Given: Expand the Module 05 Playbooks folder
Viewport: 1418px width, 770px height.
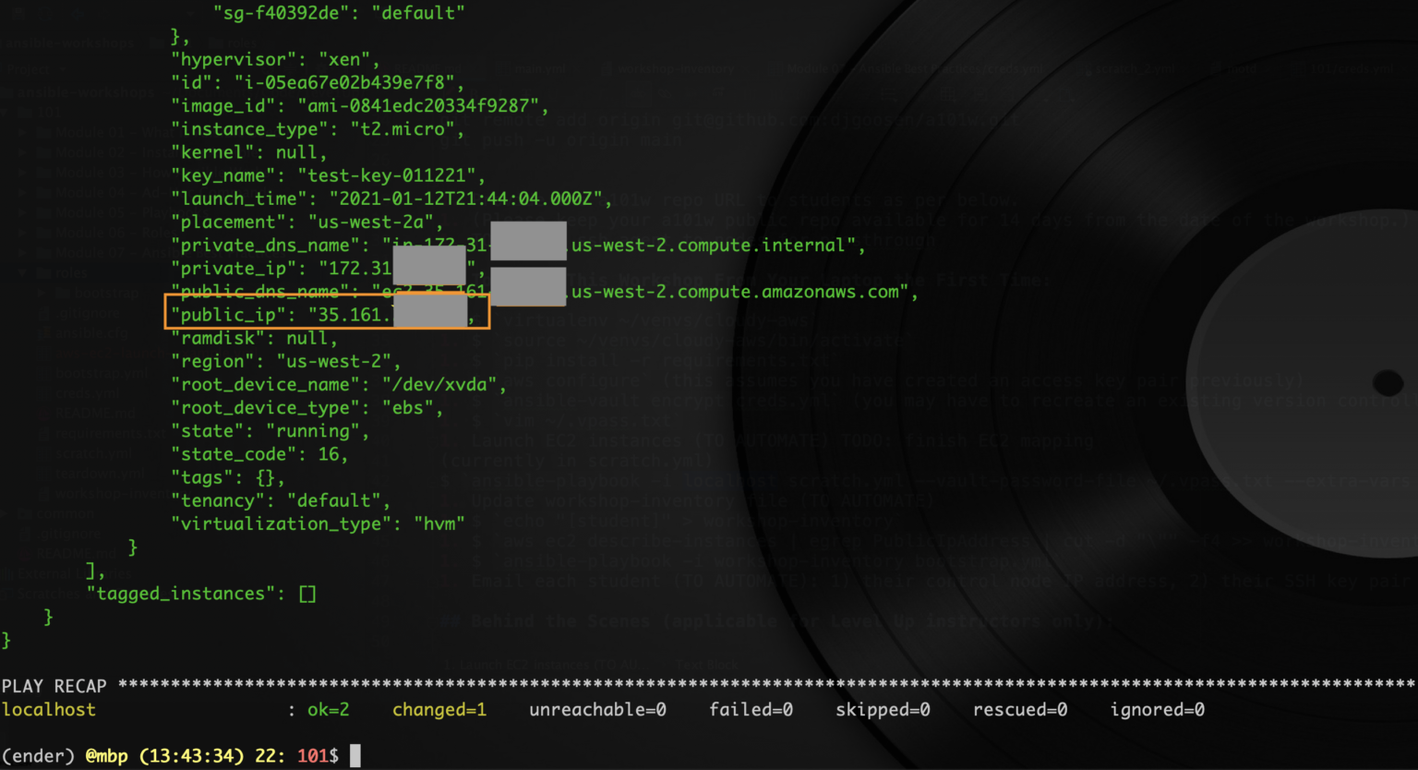Looking at the screenshot, I should point(23,213).
